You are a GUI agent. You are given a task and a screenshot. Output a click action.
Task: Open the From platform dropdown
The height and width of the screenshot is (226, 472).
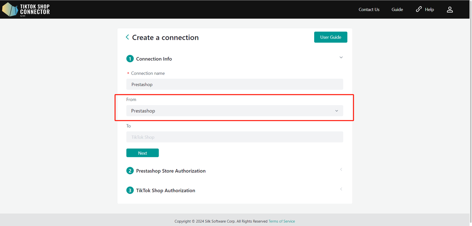(235, 111)
